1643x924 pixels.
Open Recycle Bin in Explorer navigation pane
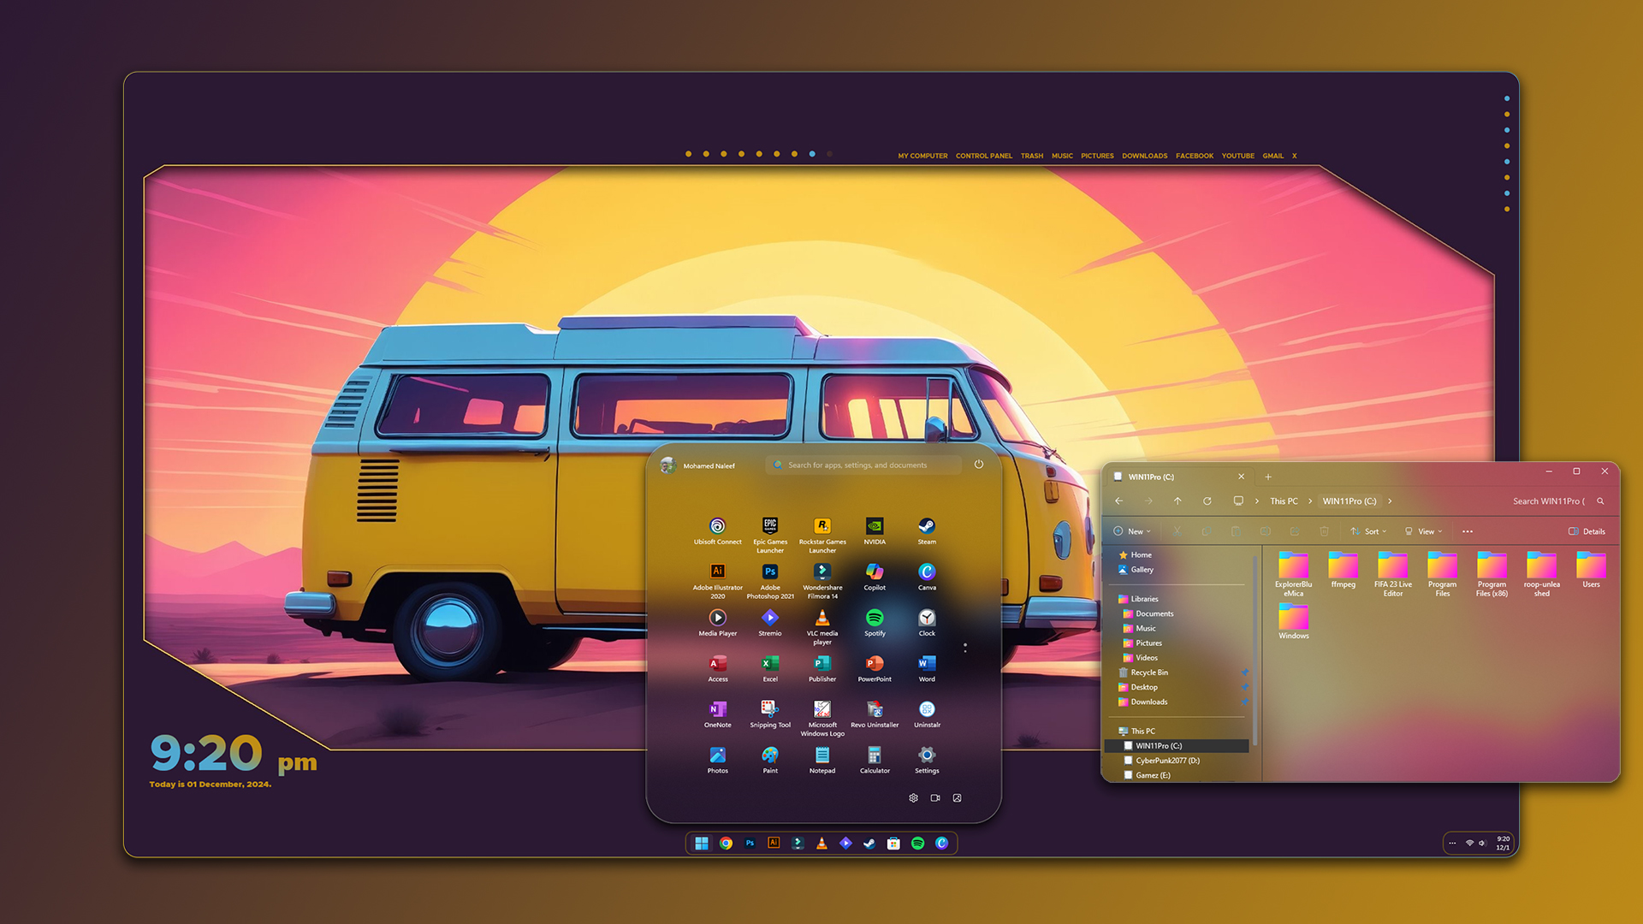click(x=1143, y=672)
